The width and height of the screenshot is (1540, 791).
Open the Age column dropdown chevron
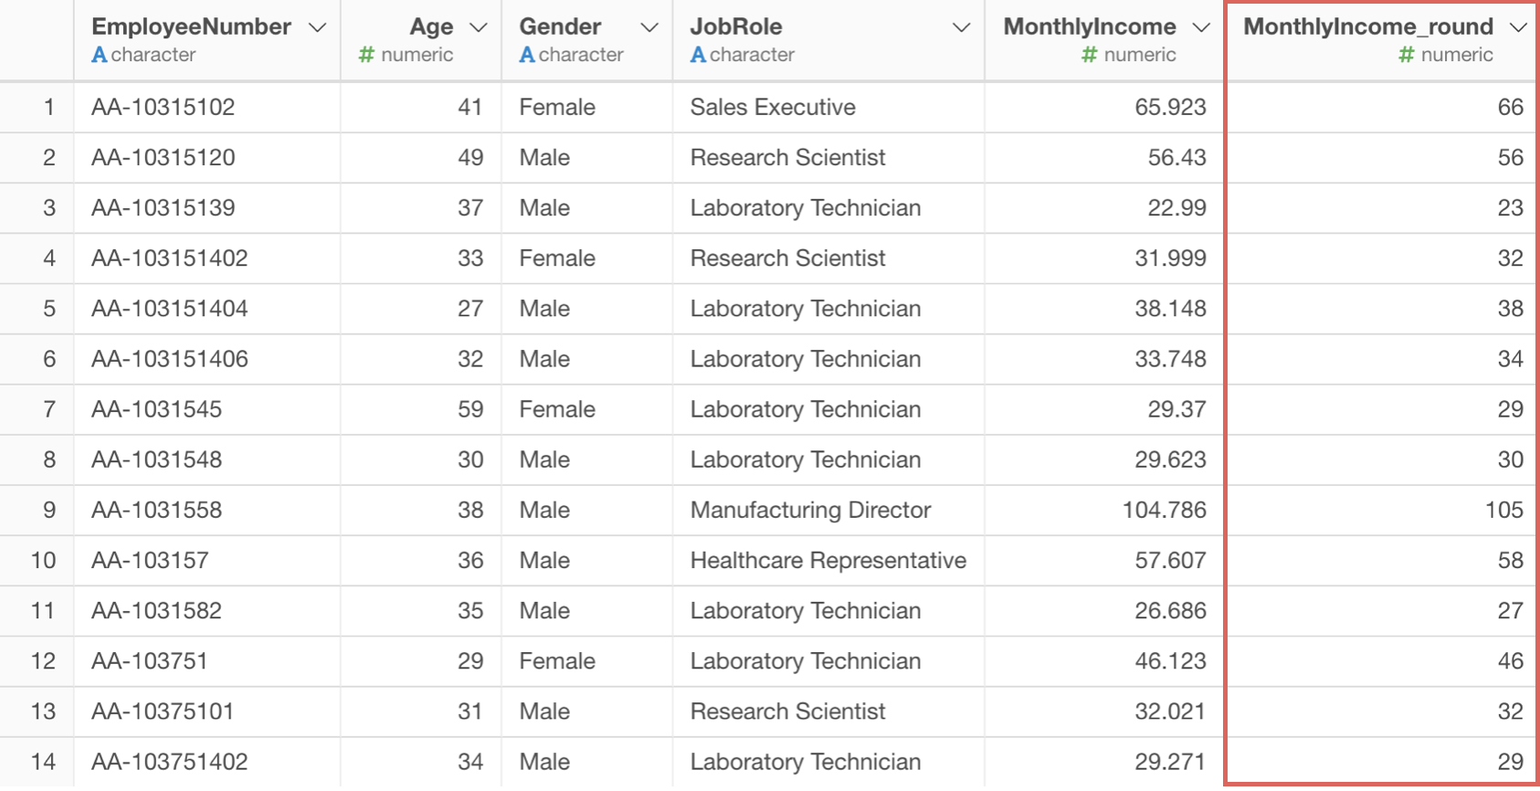coord(478,28)
